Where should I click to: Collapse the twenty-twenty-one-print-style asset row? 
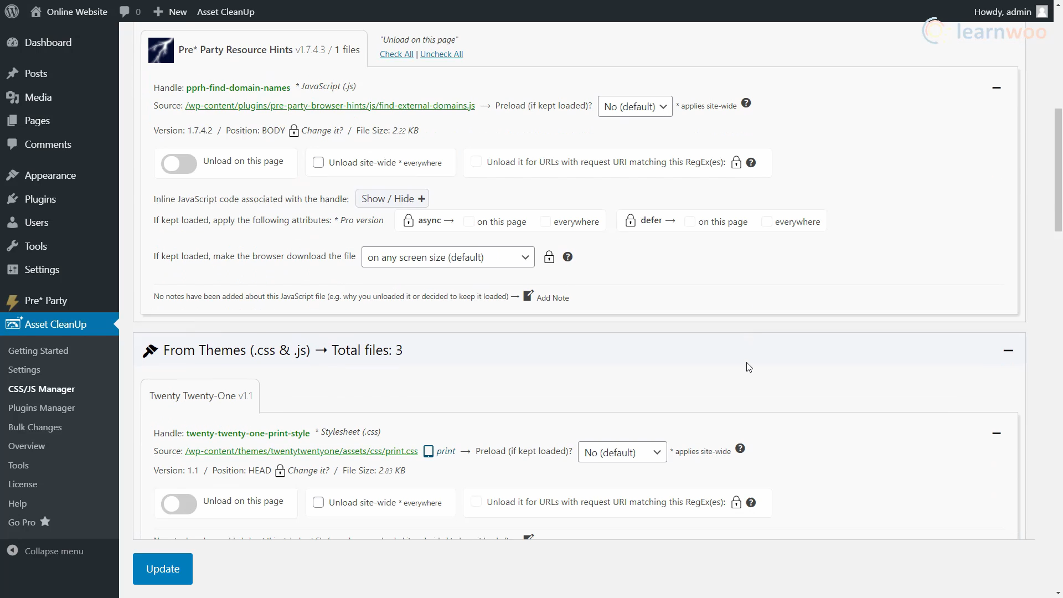pos(997,433)
